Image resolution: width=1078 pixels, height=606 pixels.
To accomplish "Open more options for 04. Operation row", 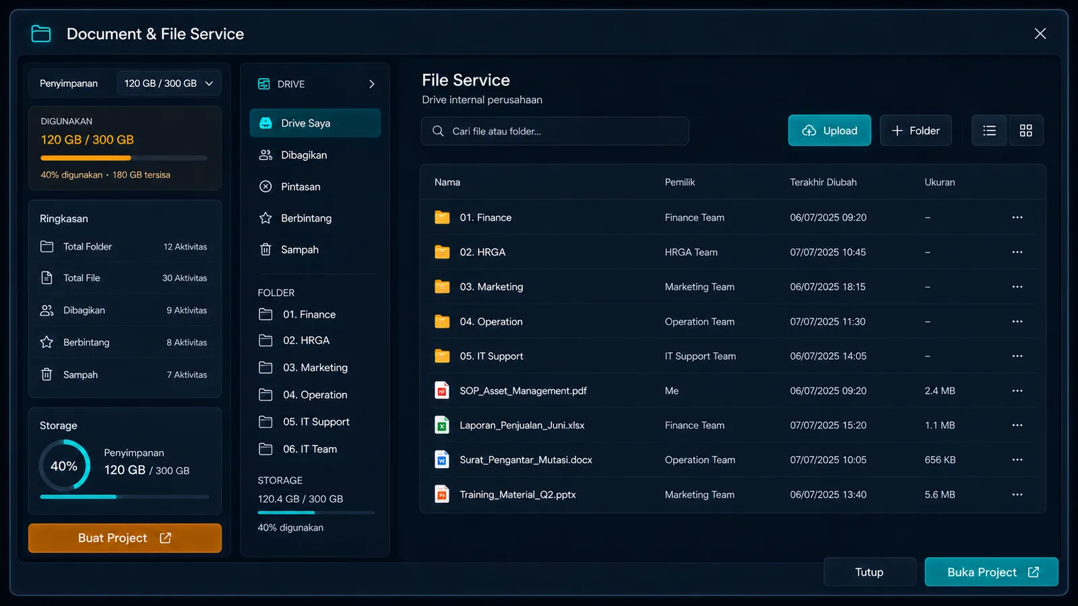I will pyautogui.click(x=1017, y=321).
